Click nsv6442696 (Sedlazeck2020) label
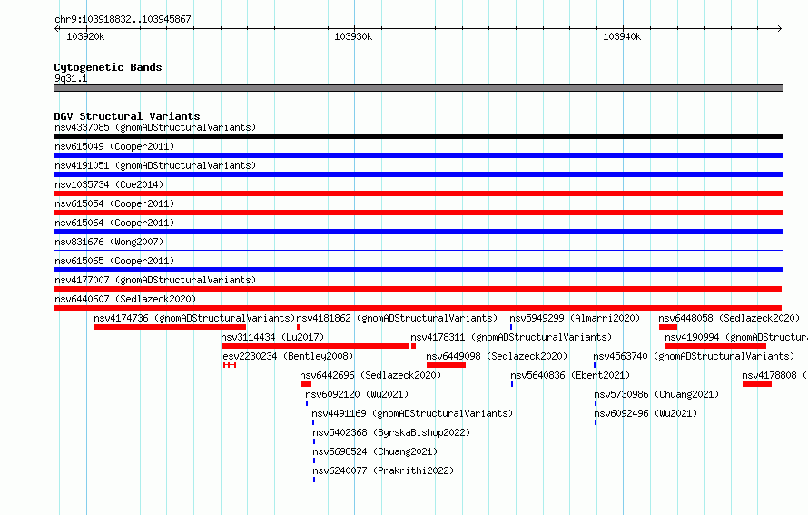 370,375
